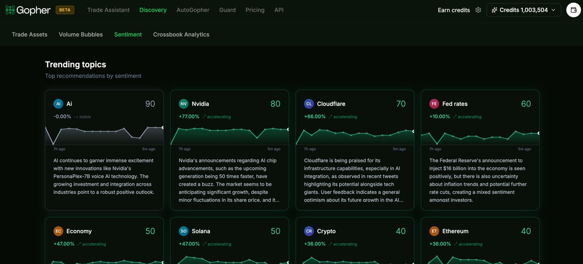The height and width of the screenshot is (264, 583).
Task: Click the Nvidia sentiment score 80
Action: pos(275,104)
